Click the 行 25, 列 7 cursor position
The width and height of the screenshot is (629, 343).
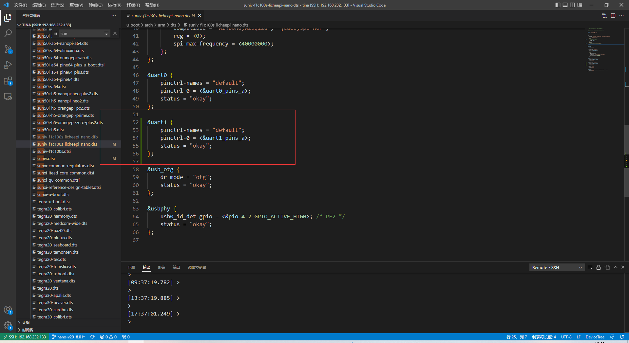pos(517,337)
